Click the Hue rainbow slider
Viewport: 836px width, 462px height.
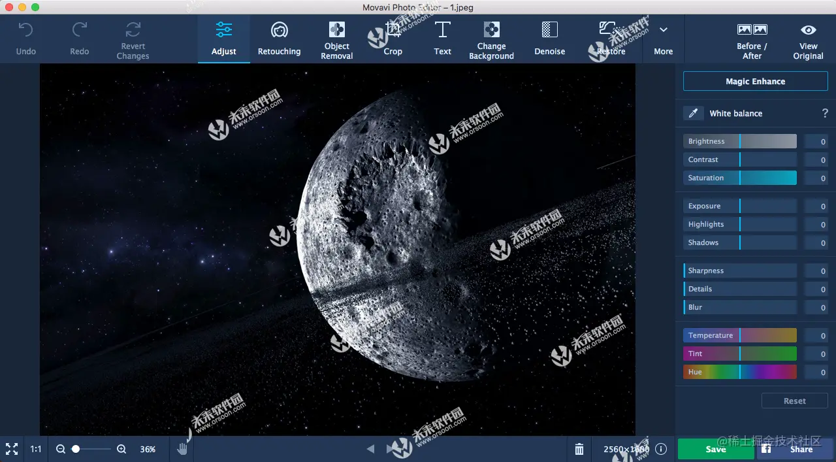click(740, 372)
